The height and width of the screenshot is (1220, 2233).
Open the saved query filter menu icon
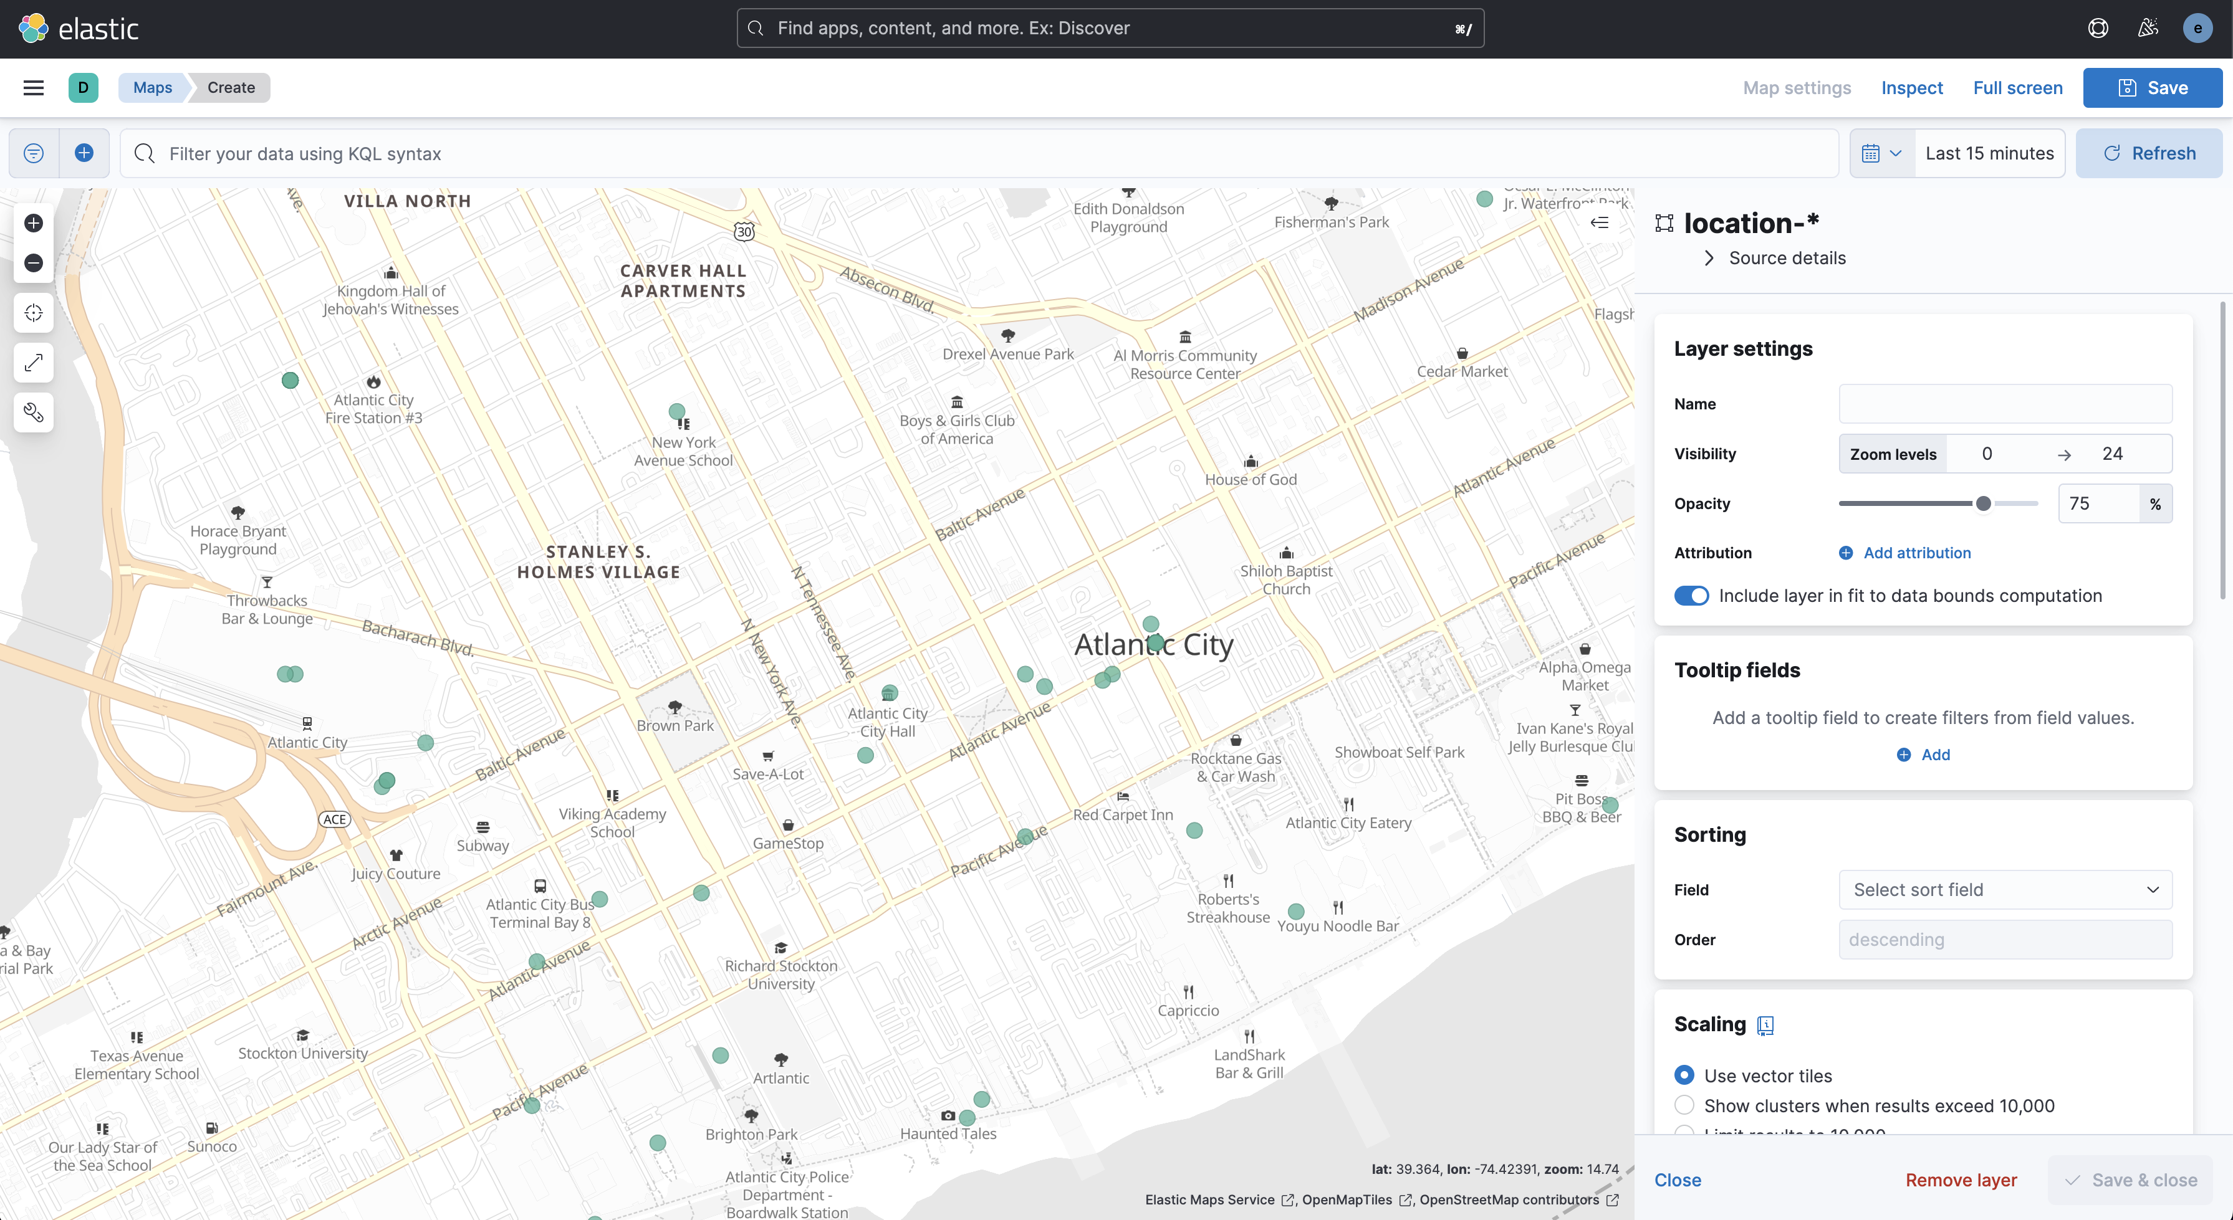(34, 153)
